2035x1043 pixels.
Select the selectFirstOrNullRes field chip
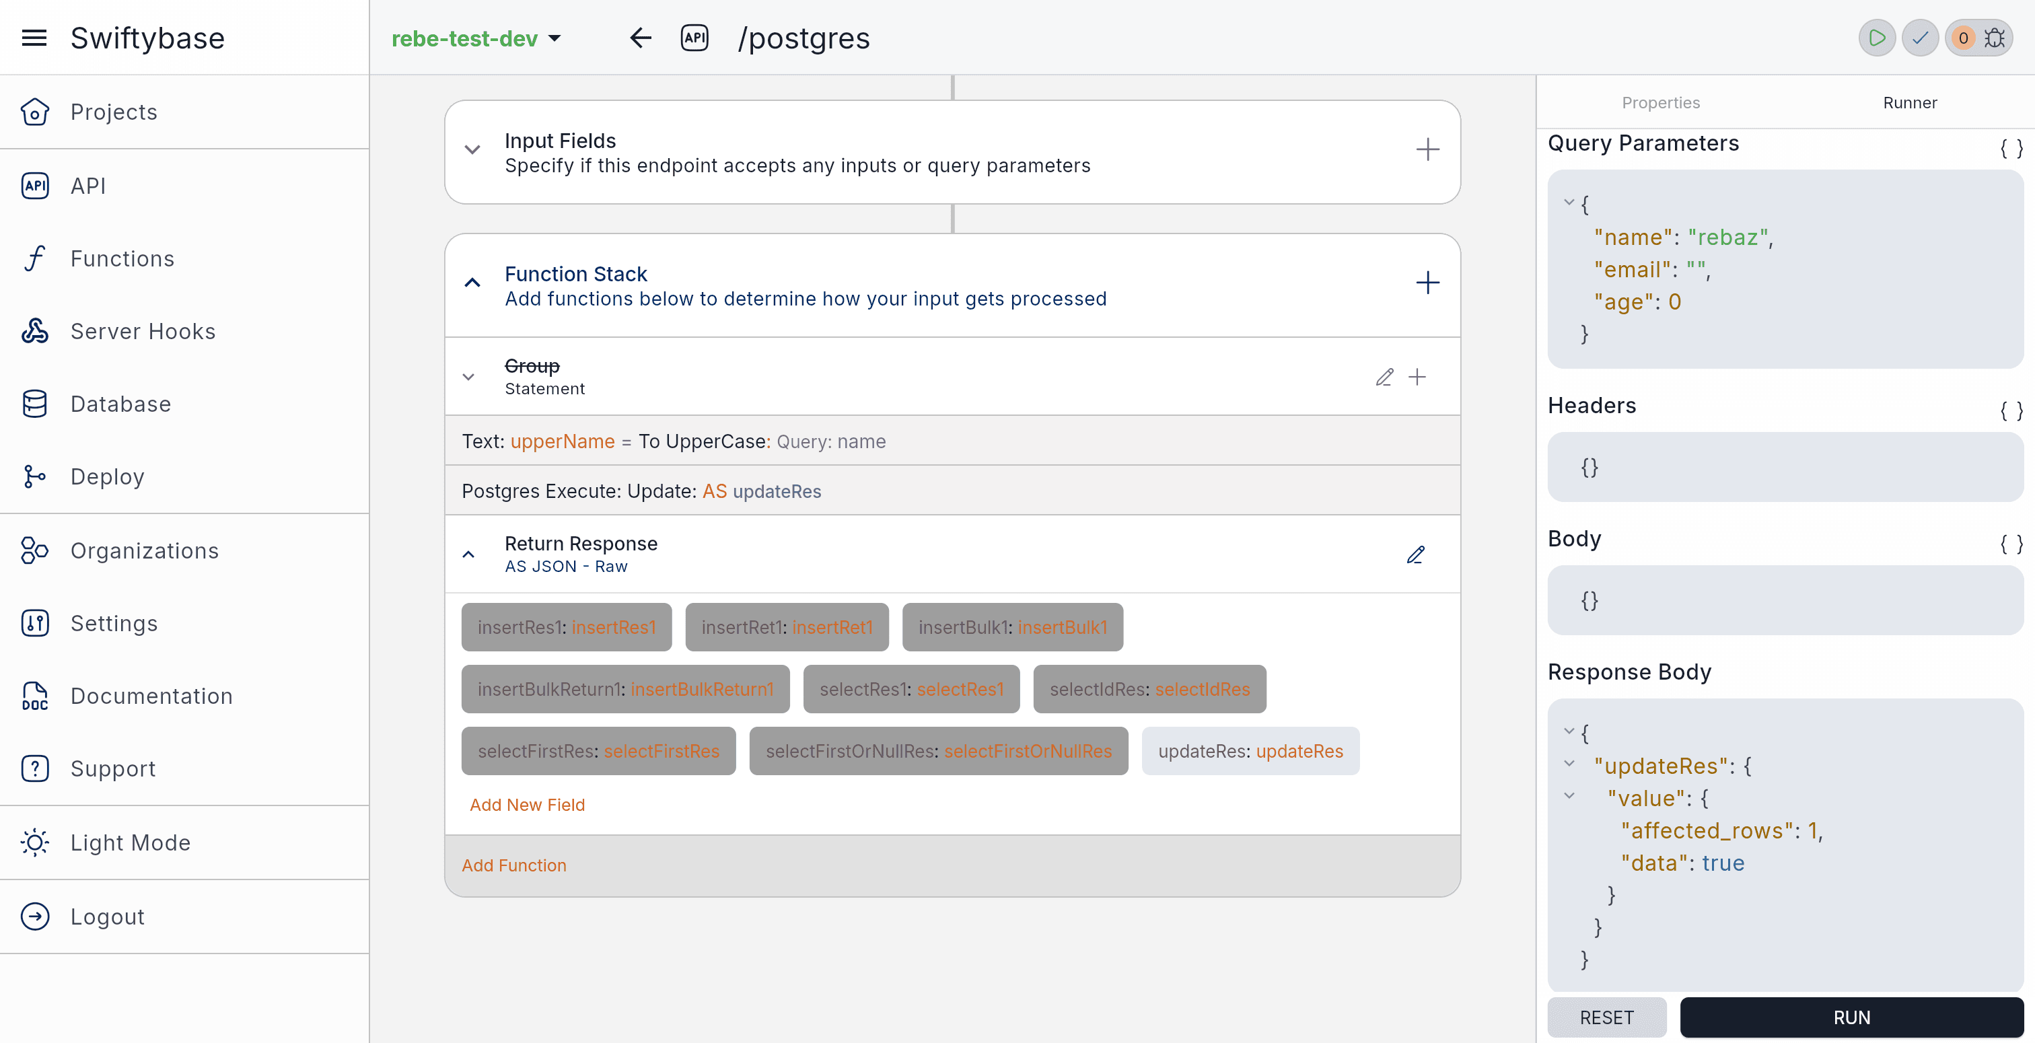pos(939,751)
